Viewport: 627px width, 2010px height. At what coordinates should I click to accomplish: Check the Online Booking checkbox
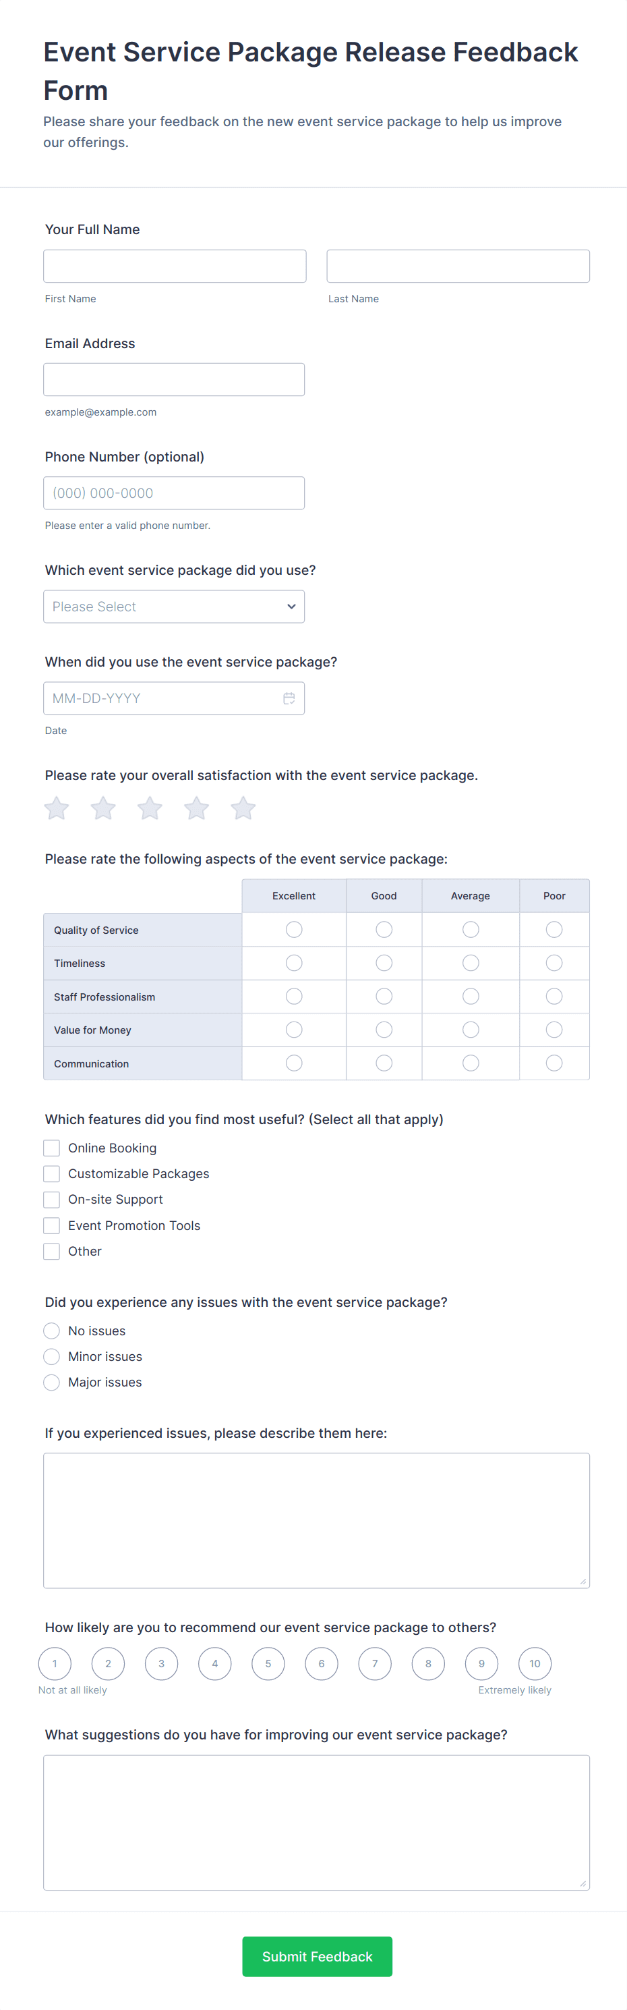51,1148
